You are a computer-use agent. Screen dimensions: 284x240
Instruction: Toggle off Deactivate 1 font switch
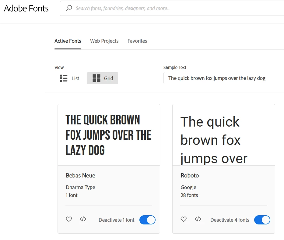click(147, 220)
